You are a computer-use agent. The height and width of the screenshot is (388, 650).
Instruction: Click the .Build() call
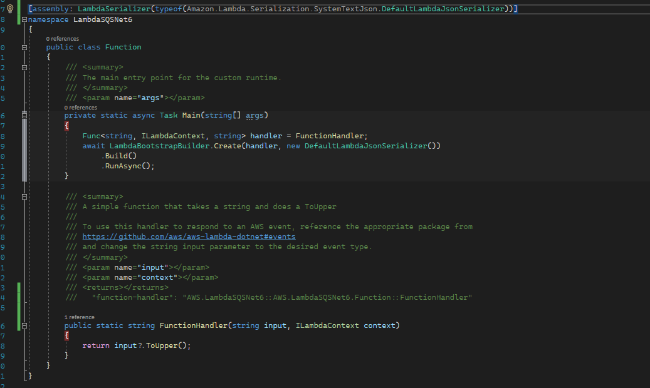pyautogui.click(x=119, y=156)
